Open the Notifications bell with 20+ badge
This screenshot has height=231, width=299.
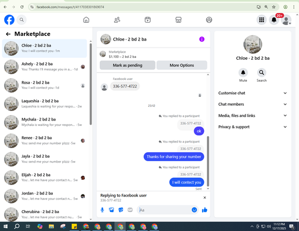click(x=274, y=20)
